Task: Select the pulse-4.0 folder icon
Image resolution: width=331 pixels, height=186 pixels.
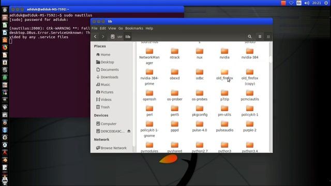Action: coord(200,124)
